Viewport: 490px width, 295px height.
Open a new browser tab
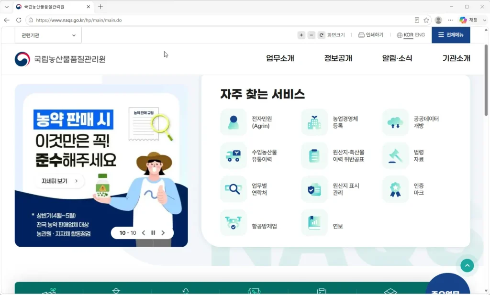click(x=100, y=7)
